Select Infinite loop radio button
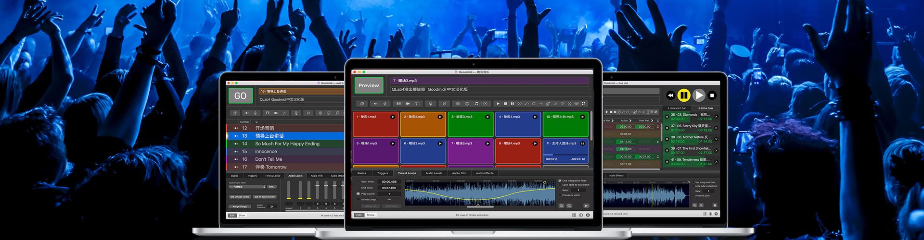This screenshot has height=240, width=924. pyautogui.click(x=358, y=199)
